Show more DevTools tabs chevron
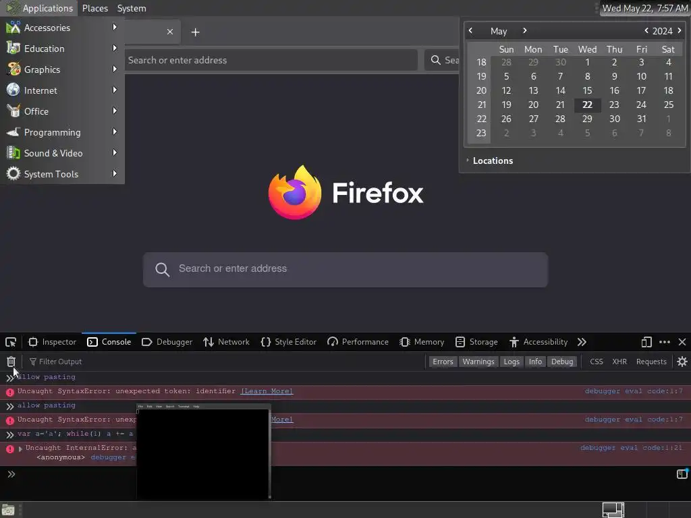 click(582, 342)
